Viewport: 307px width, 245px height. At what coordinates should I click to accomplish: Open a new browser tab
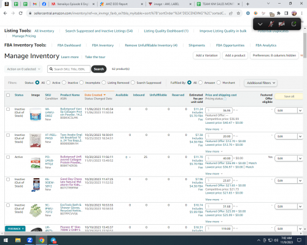click(x=247, y=4)
